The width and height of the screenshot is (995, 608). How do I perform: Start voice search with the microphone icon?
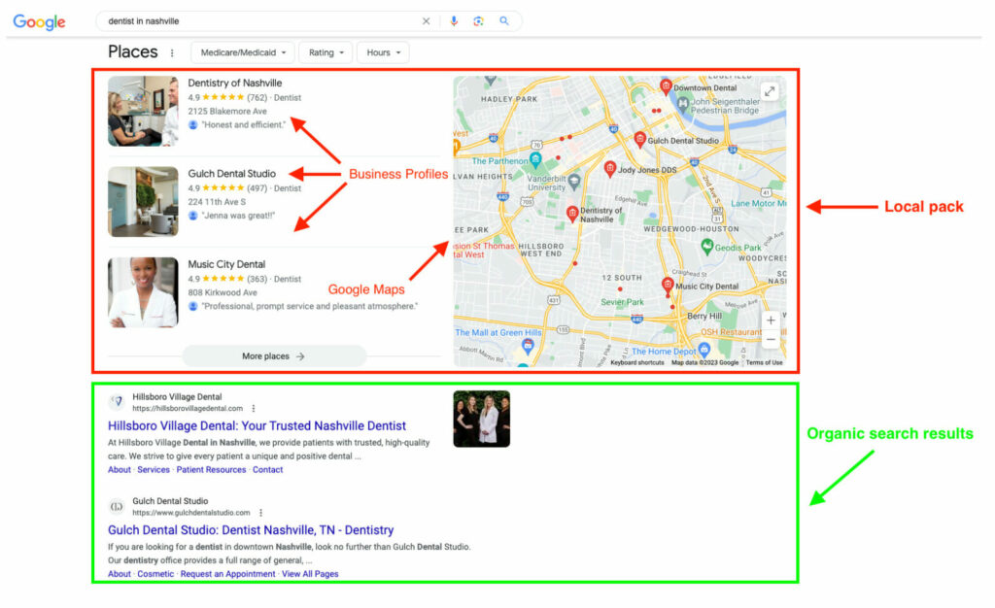click(x=454, y=20)
